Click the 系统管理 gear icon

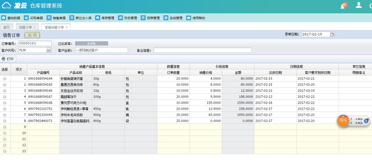point(166,18)
